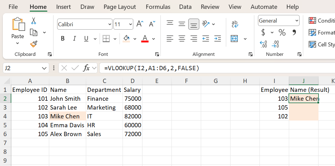The width and height of the screenshot is (335, 166).
Task: Open Font group dialog launcher
Action: pyautogui.click(x=157, y=55)
